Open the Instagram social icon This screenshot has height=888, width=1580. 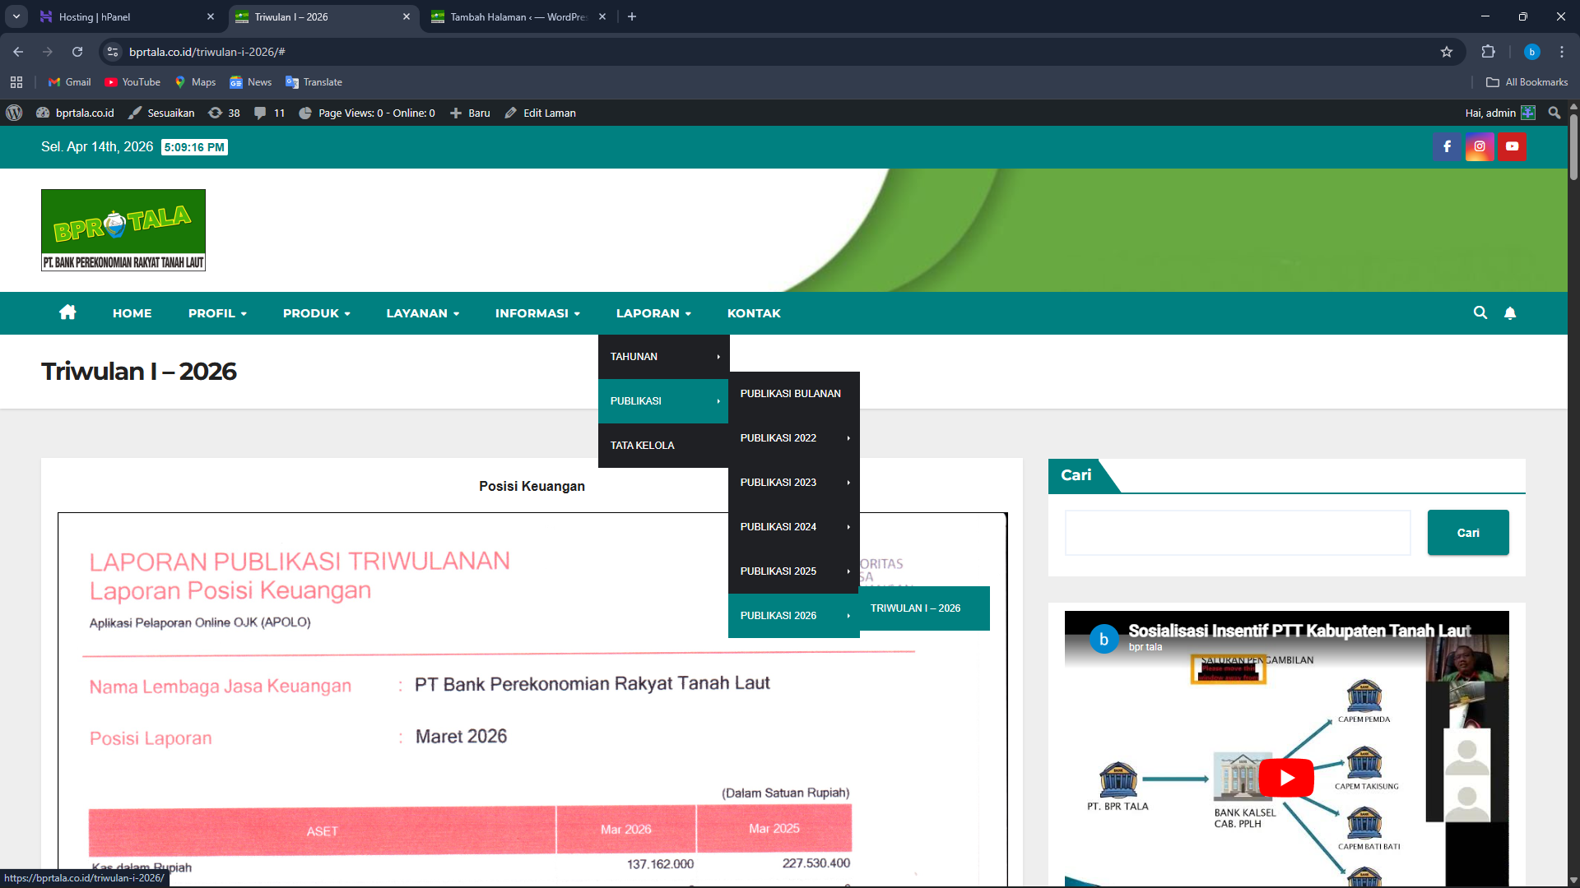click(1480, 146)
